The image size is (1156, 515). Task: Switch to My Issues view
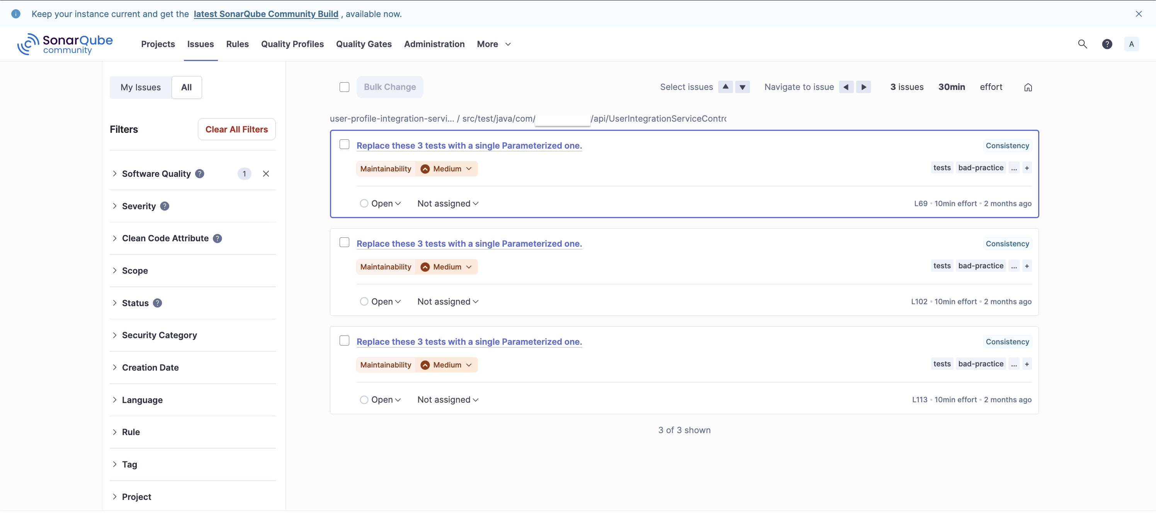pyautogui.click(x=141, y=87)
